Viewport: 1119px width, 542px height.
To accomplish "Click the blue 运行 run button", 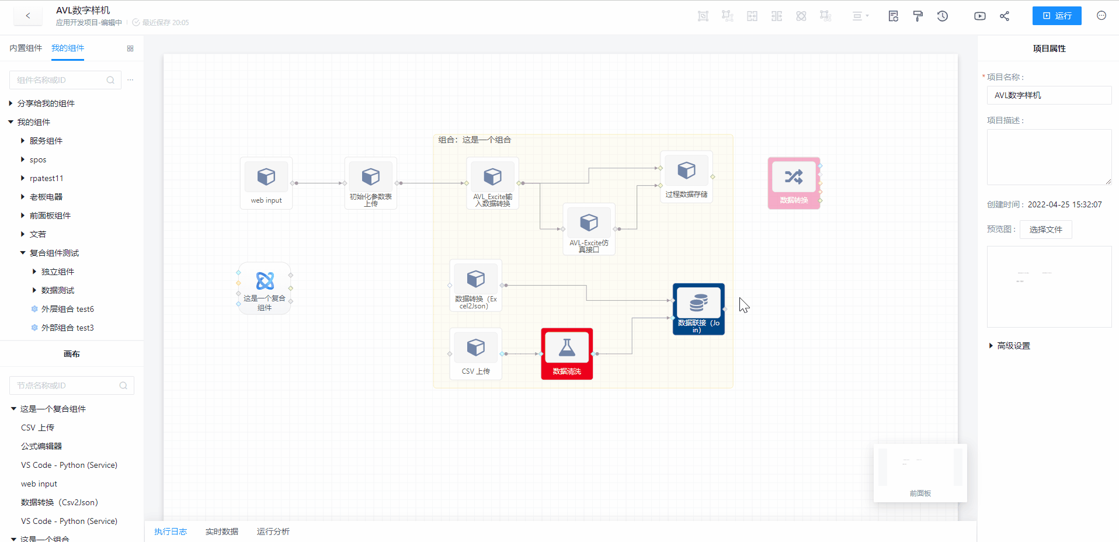I will click(1057, 16).
